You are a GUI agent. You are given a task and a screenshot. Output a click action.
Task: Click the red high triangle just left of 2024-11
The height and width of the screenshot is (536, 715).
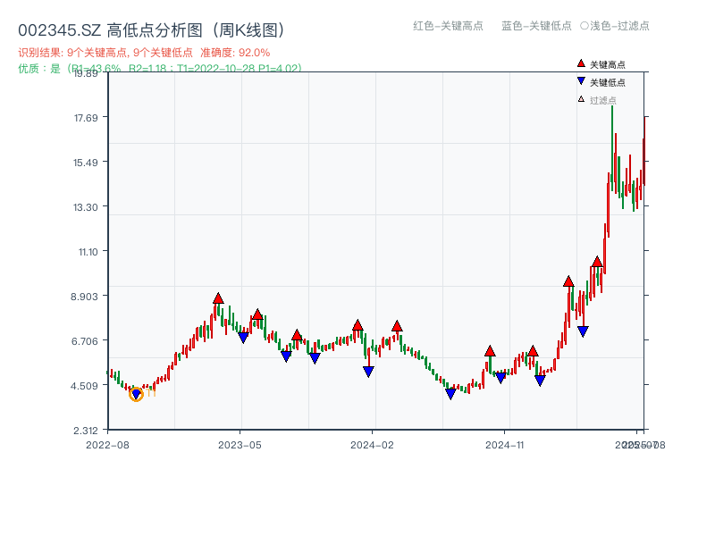coord(490,351)
